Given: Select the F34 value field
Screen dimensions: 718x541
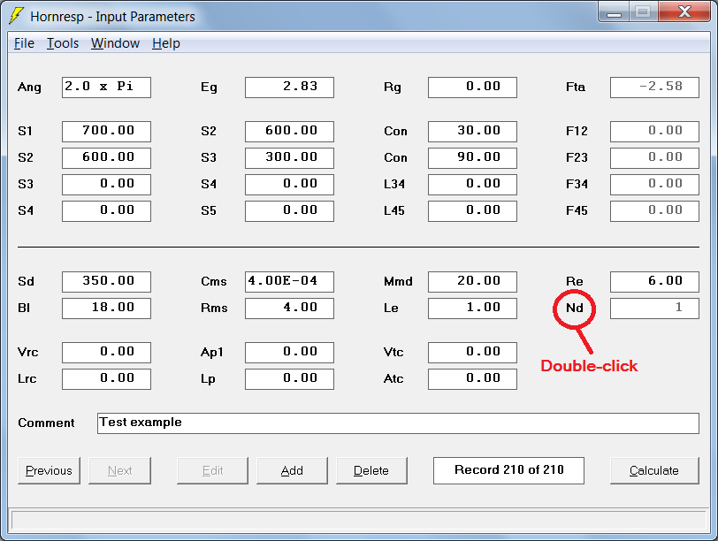Looking at the screenshot, I should point(655,185).
